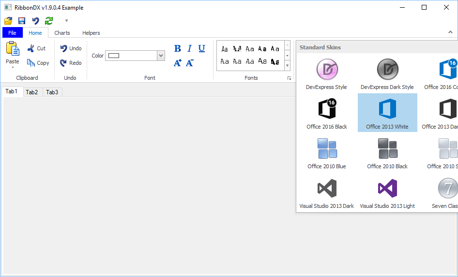Image resolution: width=458 pixels, height=277 pixels.
Task: Toggle Underline formatting
Action: pyautogui.click(x=201, y=48)
